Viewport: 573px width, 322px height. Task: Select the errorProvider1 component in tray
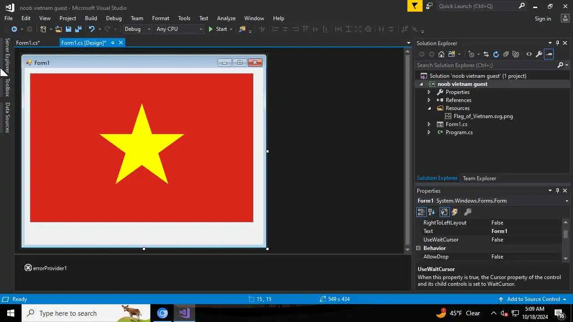tap(46, 268)
